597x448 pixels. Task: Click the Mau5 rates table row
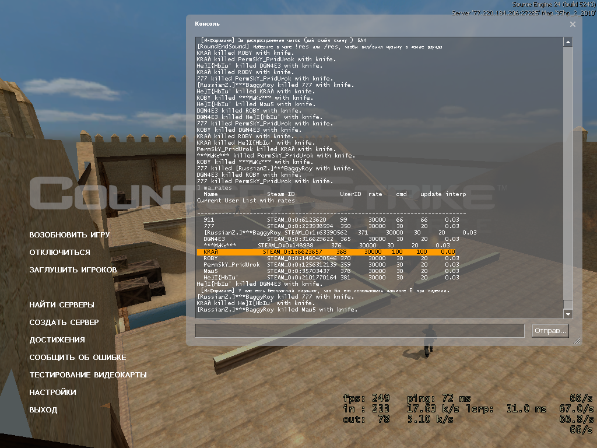(331, 271)
